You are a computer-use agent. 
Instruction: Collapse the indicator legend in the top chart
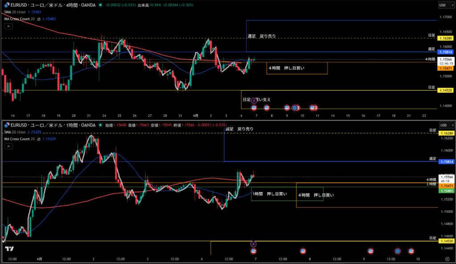tap(8, 26)
